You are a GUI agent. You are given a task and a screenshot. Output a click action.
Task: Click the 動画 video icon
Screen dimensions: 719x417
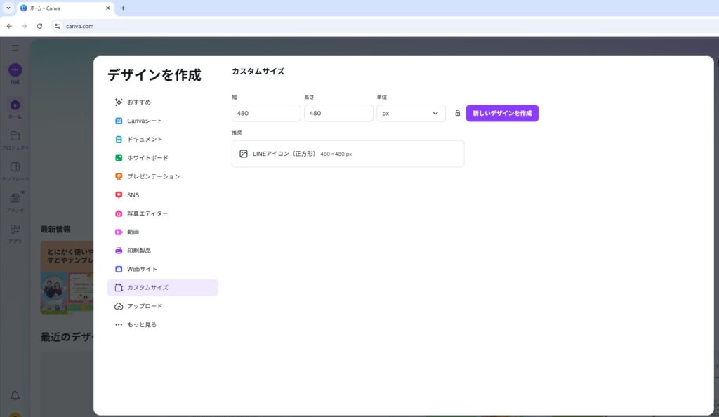[x=118, y=232]
